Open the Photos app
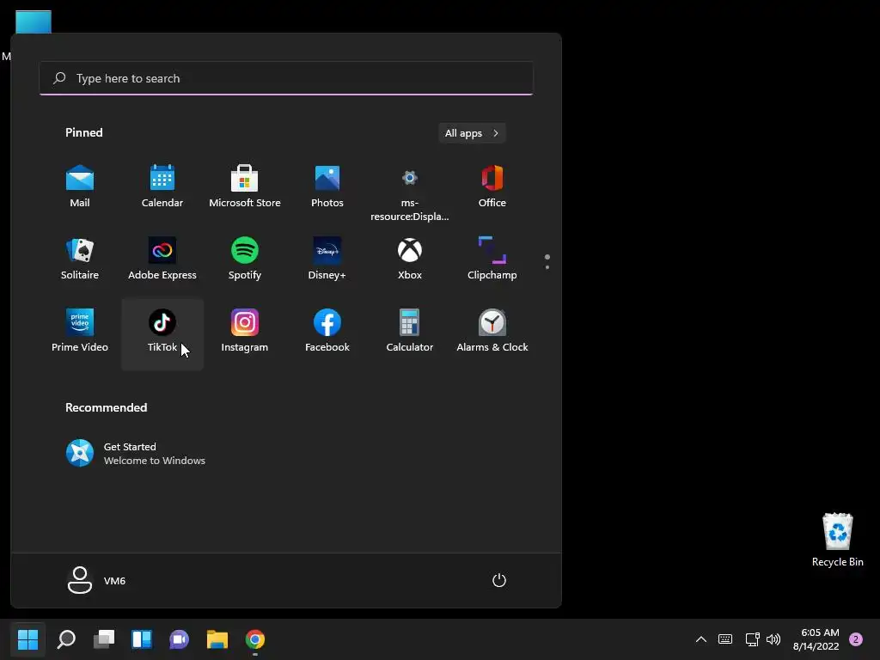 coord(327,187)
